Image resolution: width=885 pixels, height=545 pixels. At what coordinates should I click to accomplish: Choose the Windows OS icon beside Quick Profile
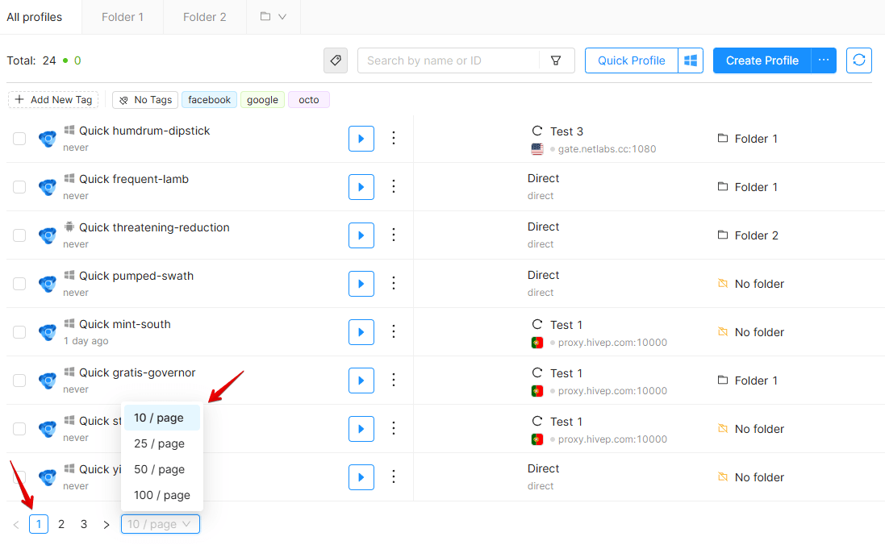(691, 60)
